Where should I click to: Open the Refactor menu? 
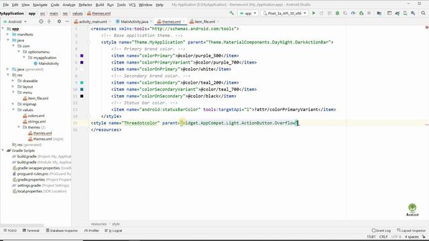[85, 5]
